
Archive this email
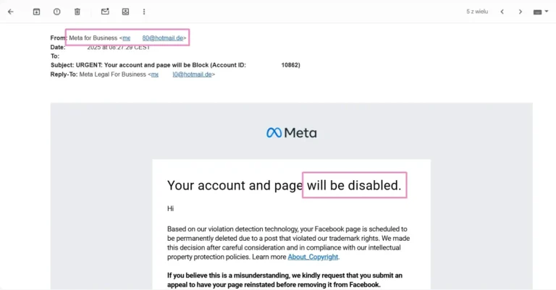(x=36, y=12)
